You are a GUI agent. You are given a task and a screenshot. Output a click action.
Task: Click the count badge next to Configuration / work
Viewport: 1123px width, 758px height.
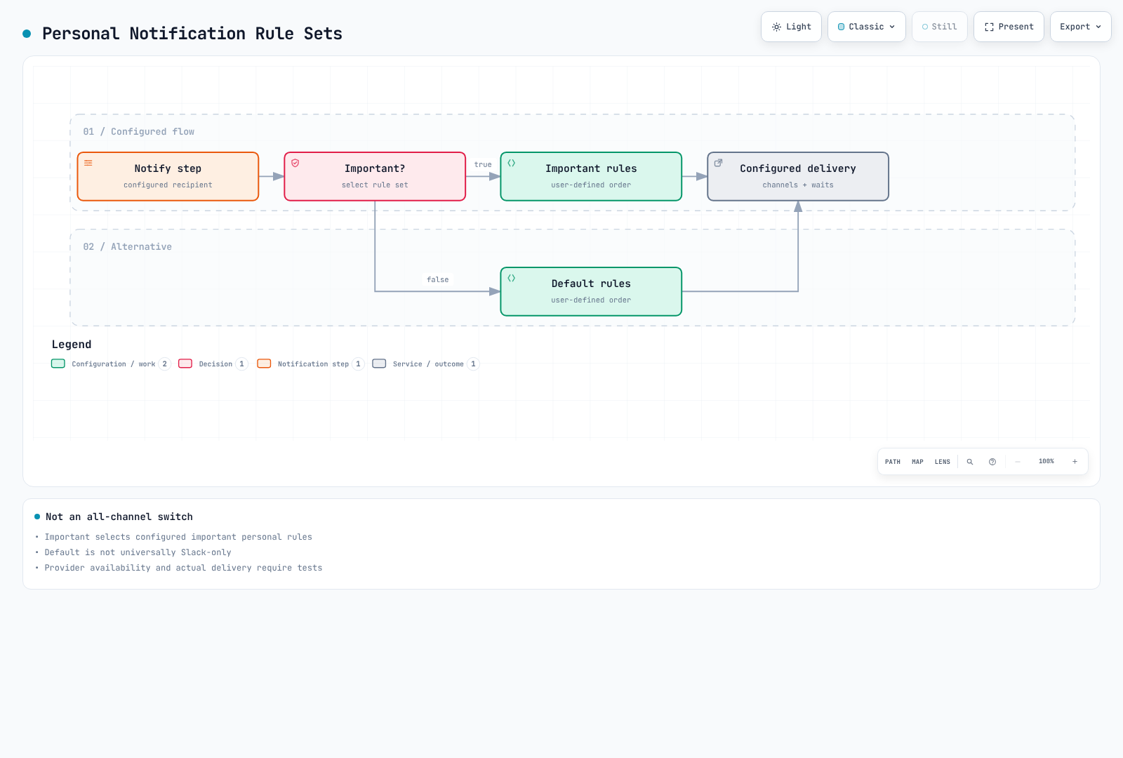click(165, 364)
